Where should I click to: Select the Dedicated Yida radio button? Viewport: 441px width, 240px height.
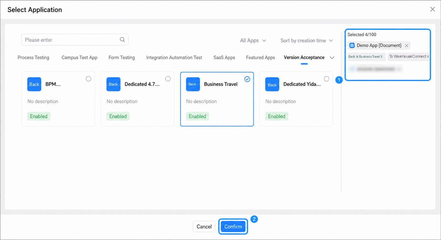pyautogui.click(x=326, y=79)
